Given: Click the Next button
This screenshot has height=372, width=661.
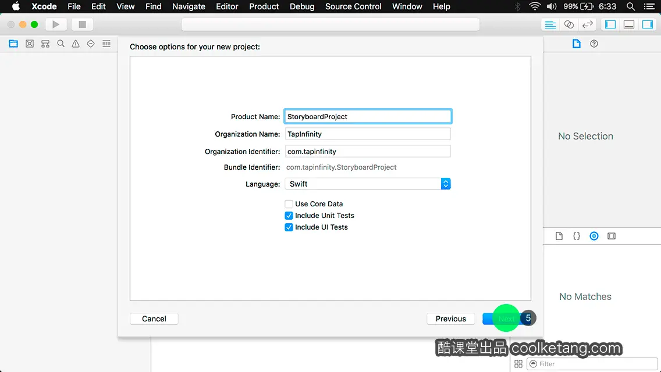Looking at the screenshot, I should point(506,319).
